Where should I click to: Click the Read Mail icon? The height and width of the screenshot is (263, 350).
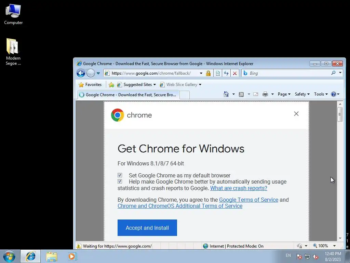pyautogui.click(x=256, y=94)
